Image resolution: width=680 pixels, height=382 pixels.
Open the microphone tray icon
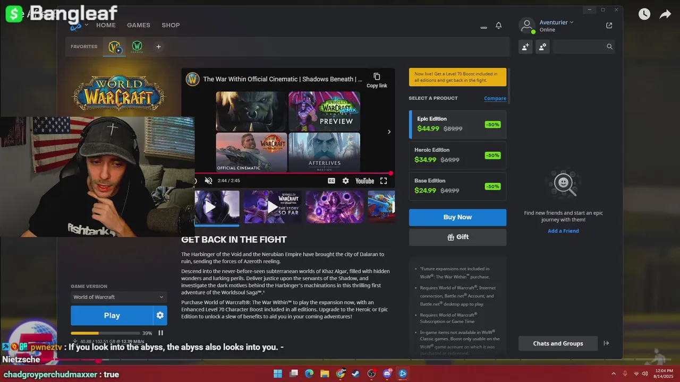tap(625, 374)
